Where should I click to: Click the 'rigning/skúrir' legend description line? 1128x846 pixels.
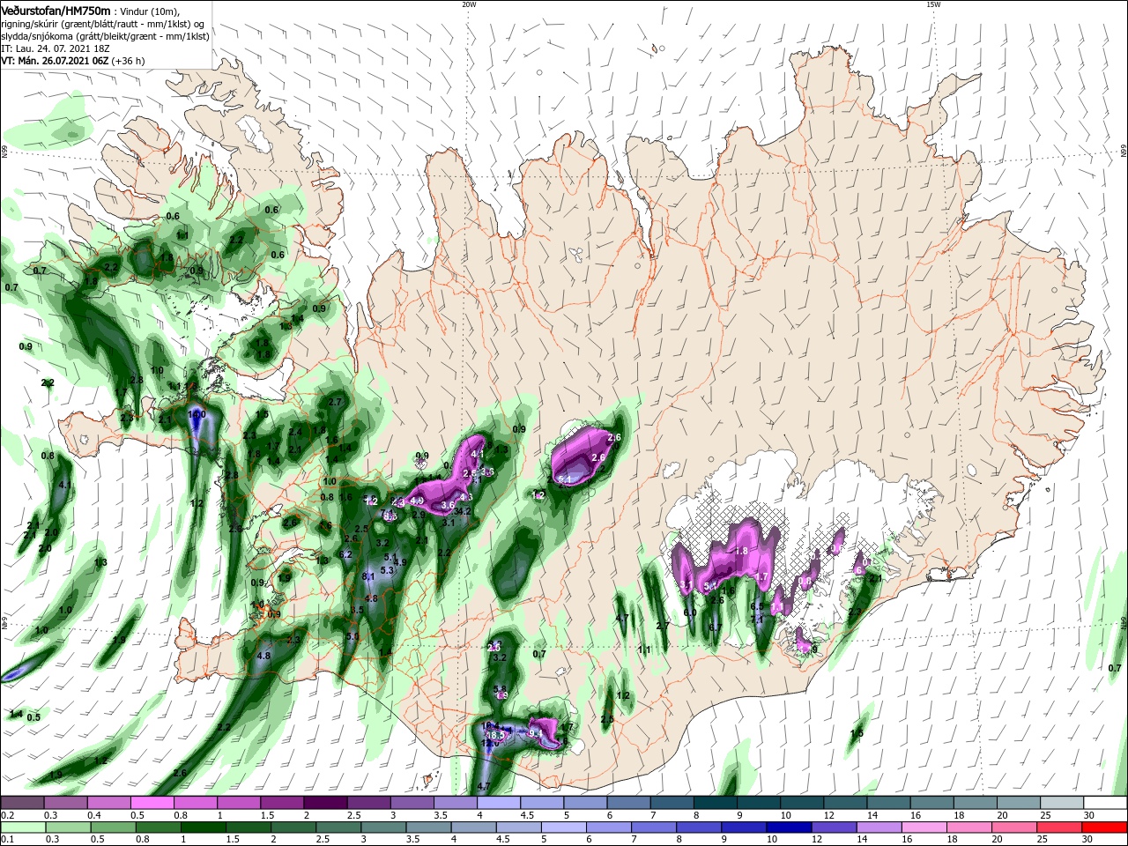click(x=103, y=25)
